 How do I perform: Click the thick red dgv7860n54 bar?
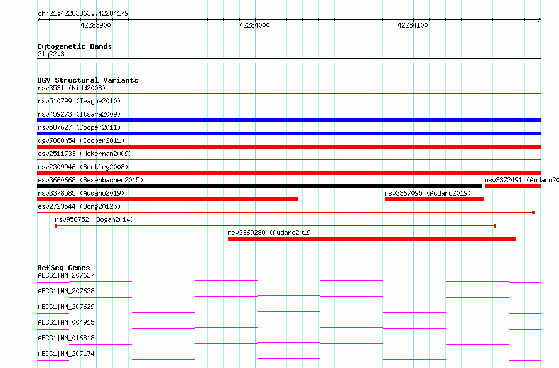[289, 147]
